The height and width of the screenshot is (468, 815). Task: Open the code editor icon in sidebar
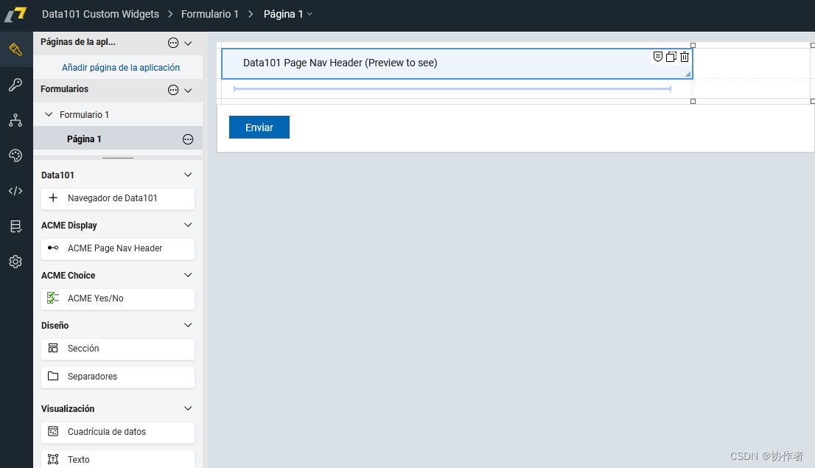[x=15, y=191]
